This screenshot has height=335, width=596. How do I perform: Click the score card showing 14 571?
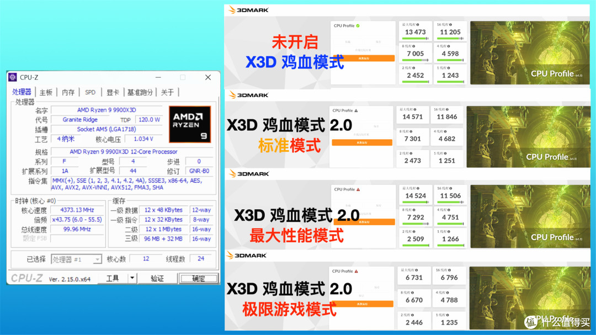pos(412,115)
